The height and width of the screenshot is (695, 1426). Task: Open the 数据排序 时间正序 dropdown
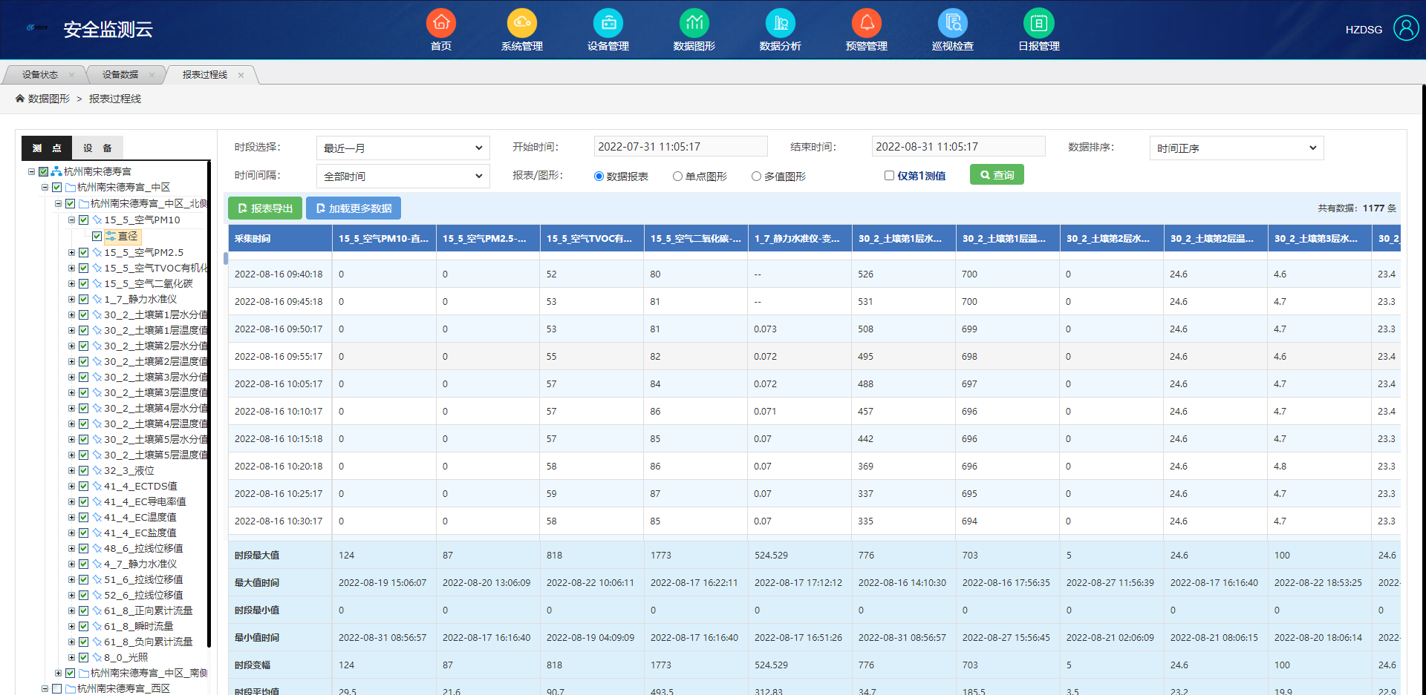pos(1237,148)
